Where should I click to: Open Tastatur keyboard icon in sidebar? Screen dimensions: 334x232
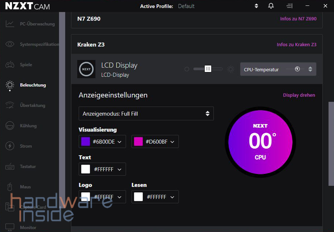[x=10, y=167]
